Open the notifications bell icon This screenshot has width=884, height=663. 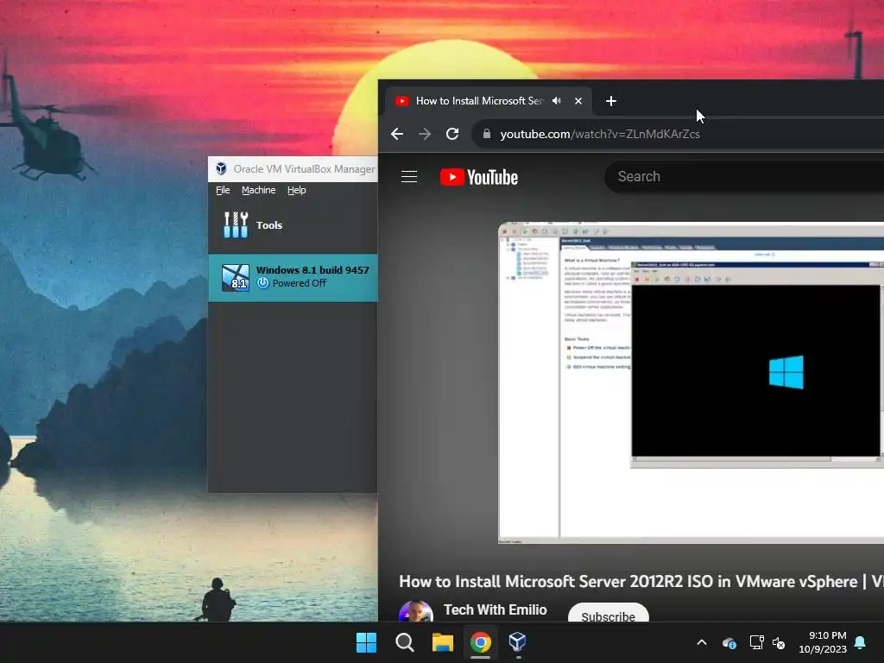point(861,642)
